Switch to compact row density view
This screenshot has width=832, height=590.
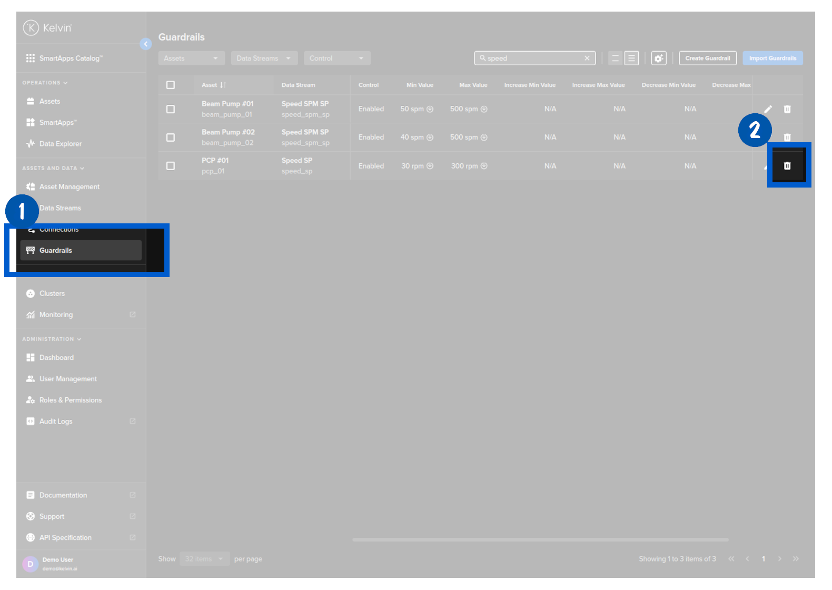click(615, 58)
